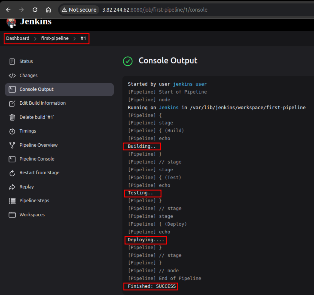Click the Console Output terminal icon
The image size is (314, 295).
(12, 89)
